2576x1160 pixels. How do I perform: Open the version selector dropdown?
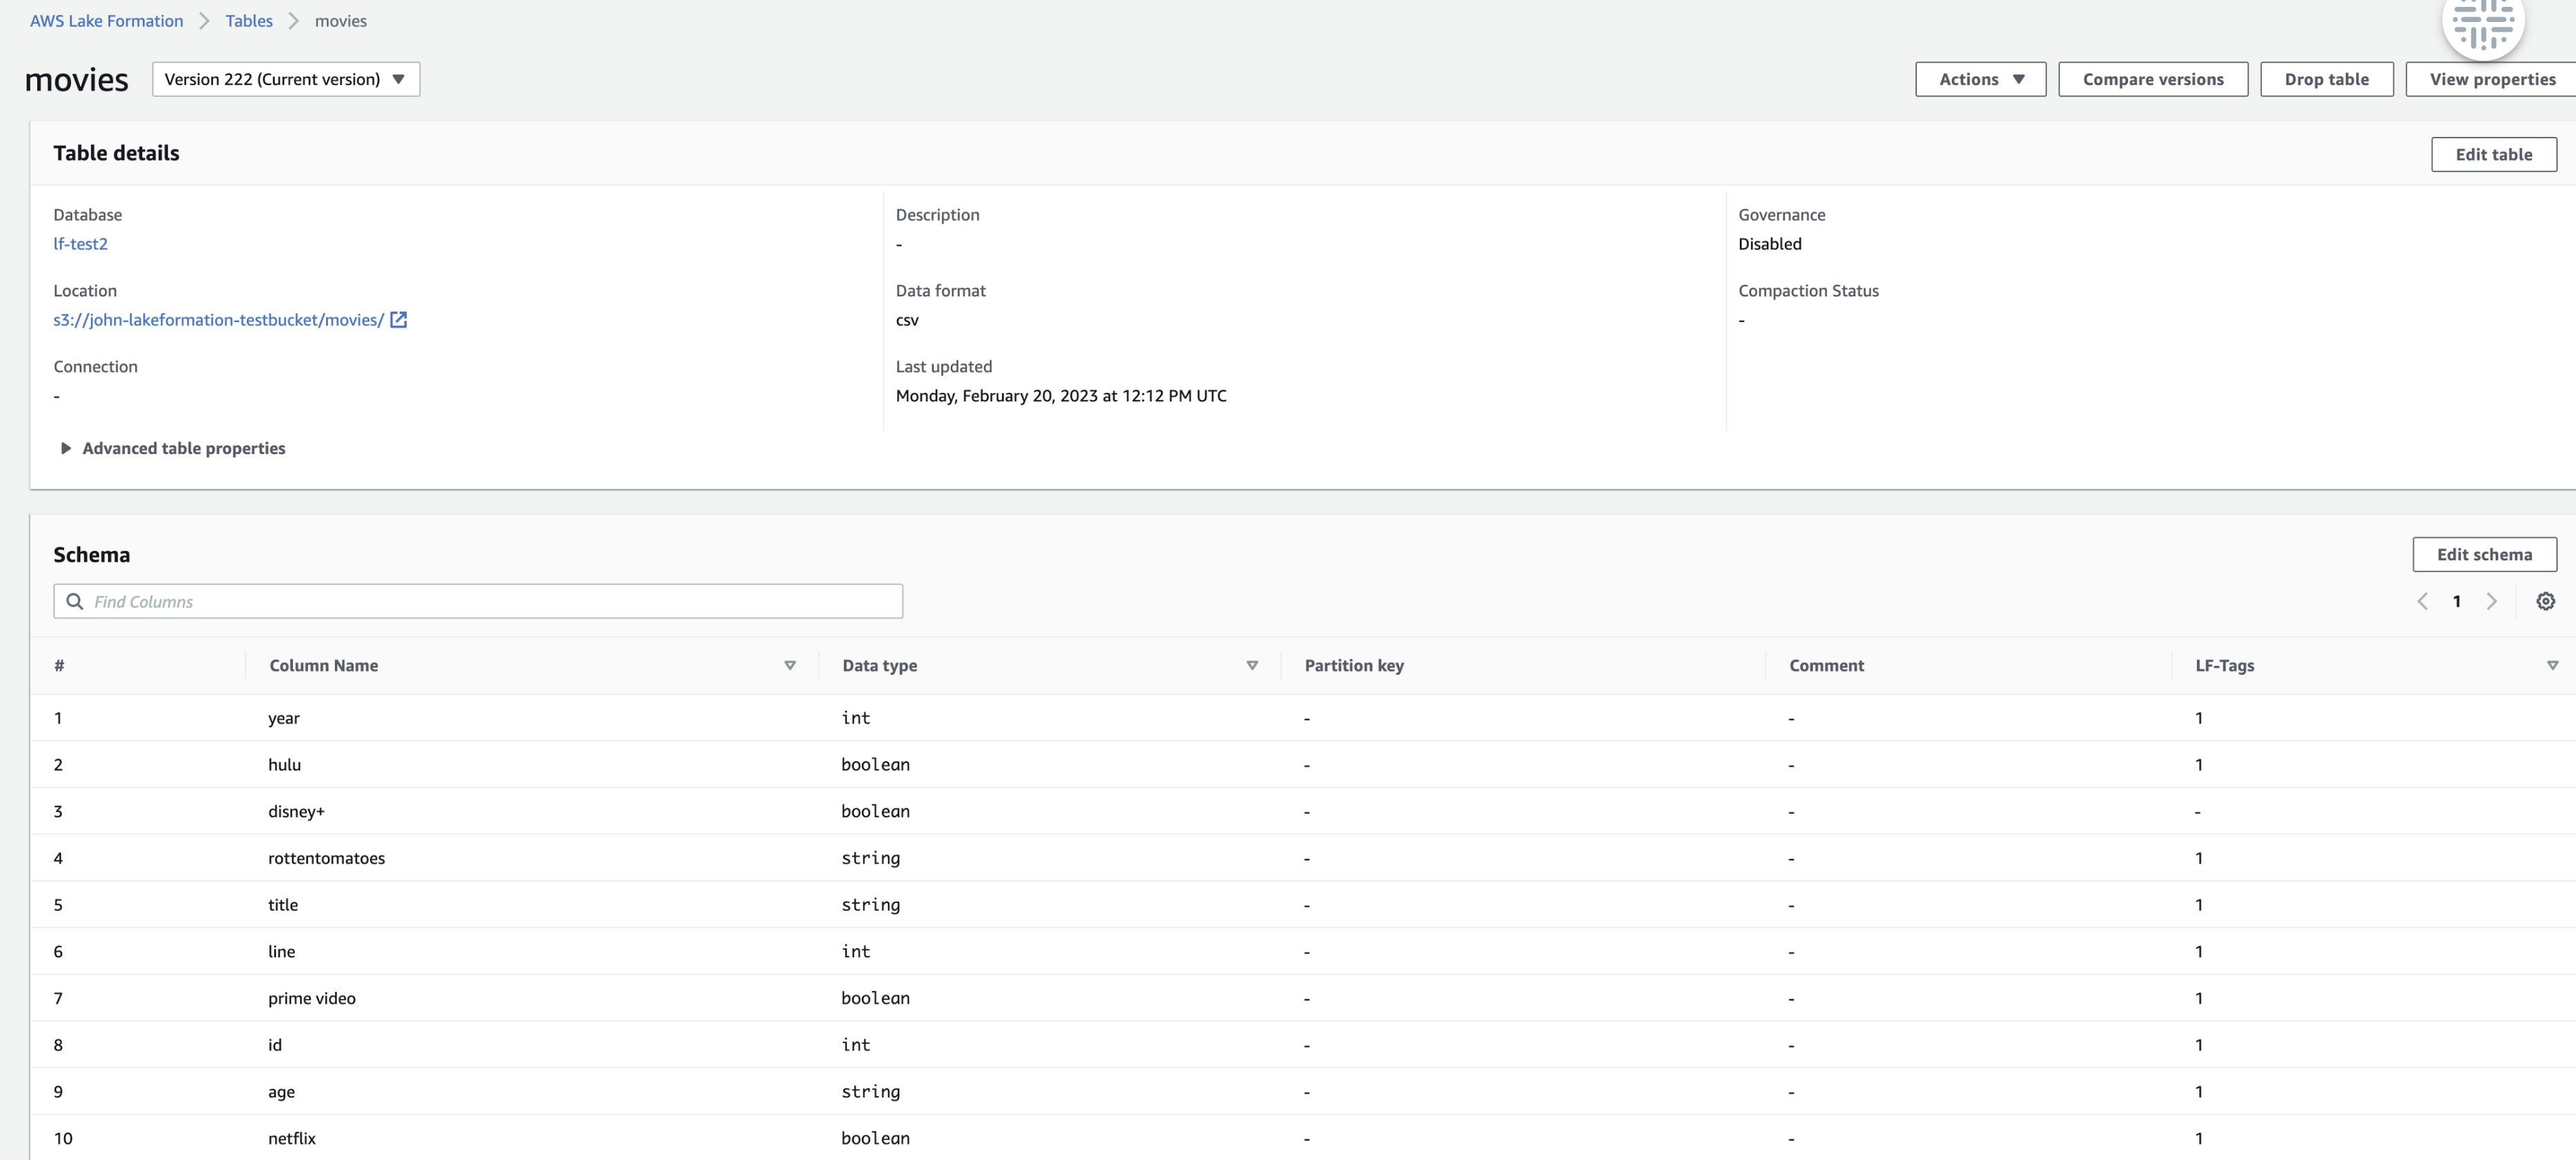pyautogui.click(x=286, y=79)
